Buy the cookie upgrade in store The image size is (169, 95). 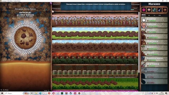(165, 10)
